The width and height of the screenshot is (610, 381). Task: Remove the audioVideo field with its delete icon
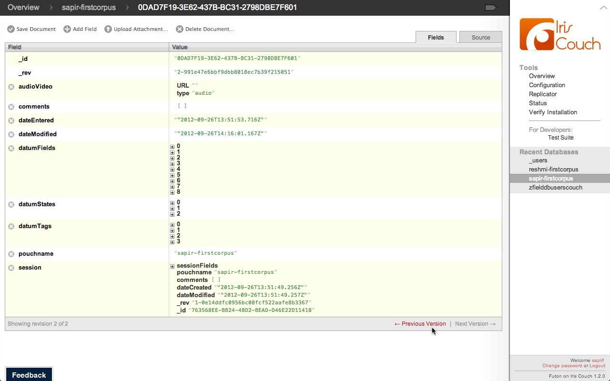point(11,87)
